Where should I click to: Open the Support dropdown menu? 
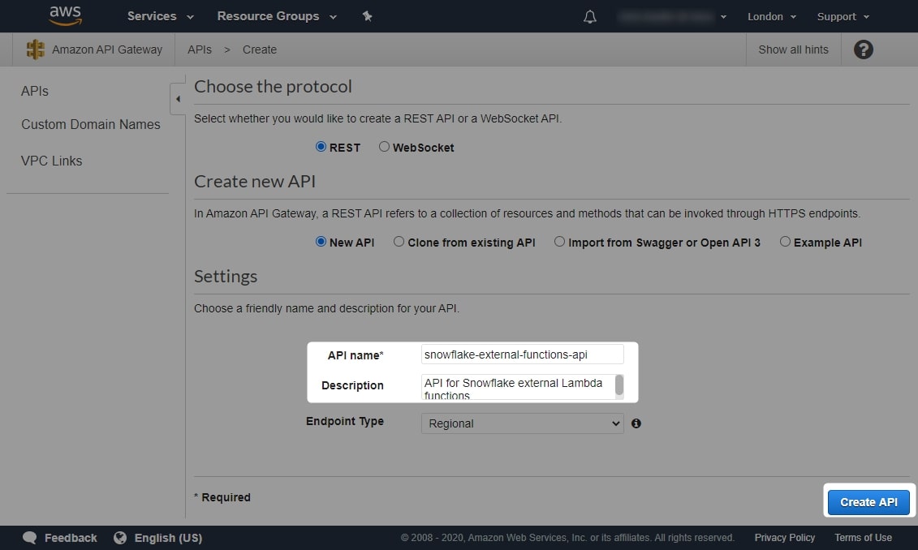843,16
